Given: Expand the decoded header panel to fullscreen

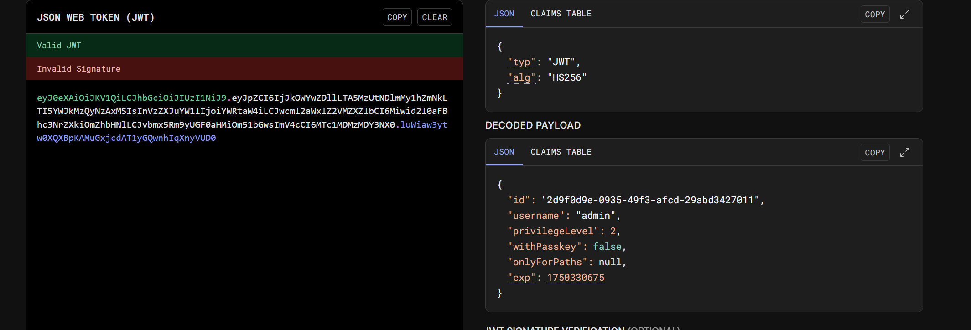Looking at the screenshot, I should click(x=904, y=14).
